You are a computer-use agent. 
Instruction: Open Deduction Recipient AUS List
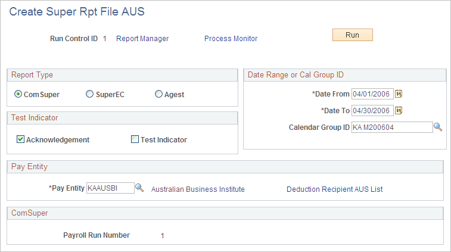[x=334, y=189]
